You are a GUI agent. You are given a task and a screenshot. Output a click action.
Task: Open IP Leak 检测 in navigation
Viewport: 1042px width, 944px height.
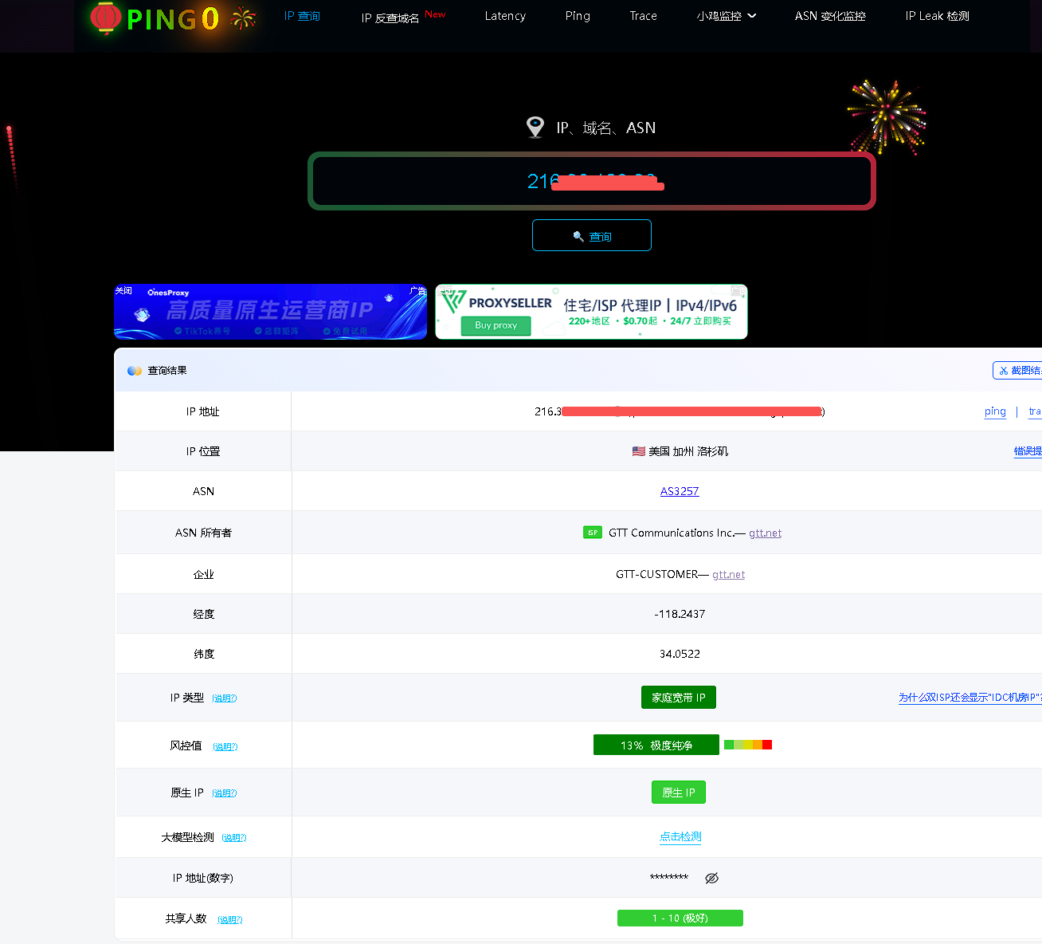tap(937, 16)
